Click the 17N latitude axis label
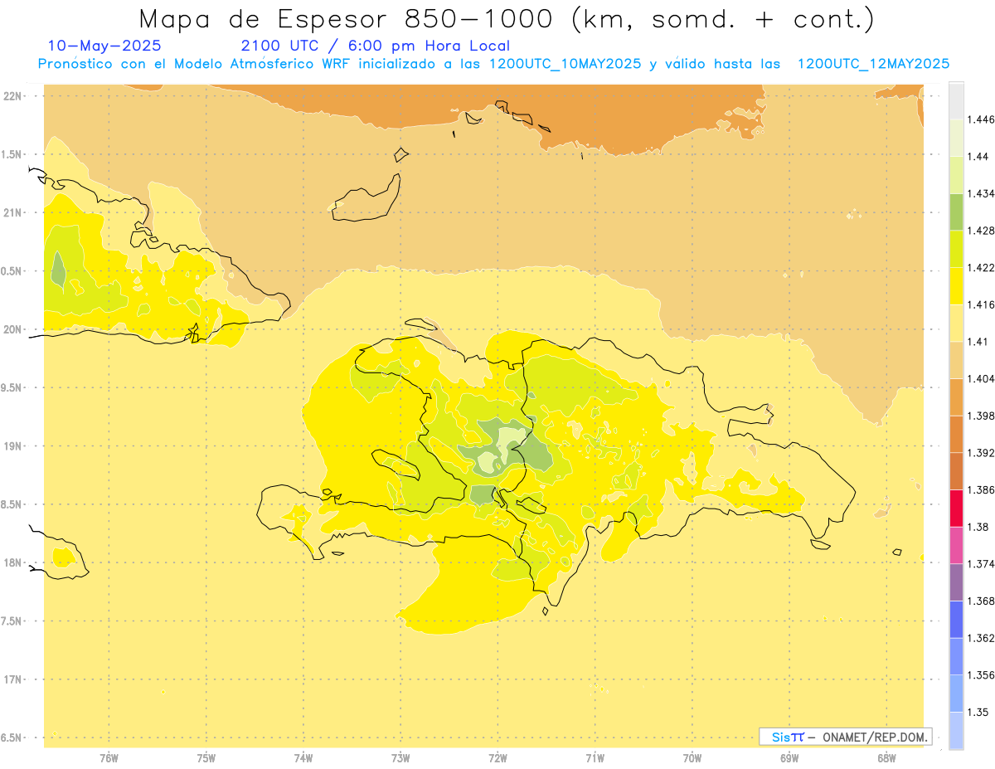Screen dimensions: 995x769 tap(12, 680)
